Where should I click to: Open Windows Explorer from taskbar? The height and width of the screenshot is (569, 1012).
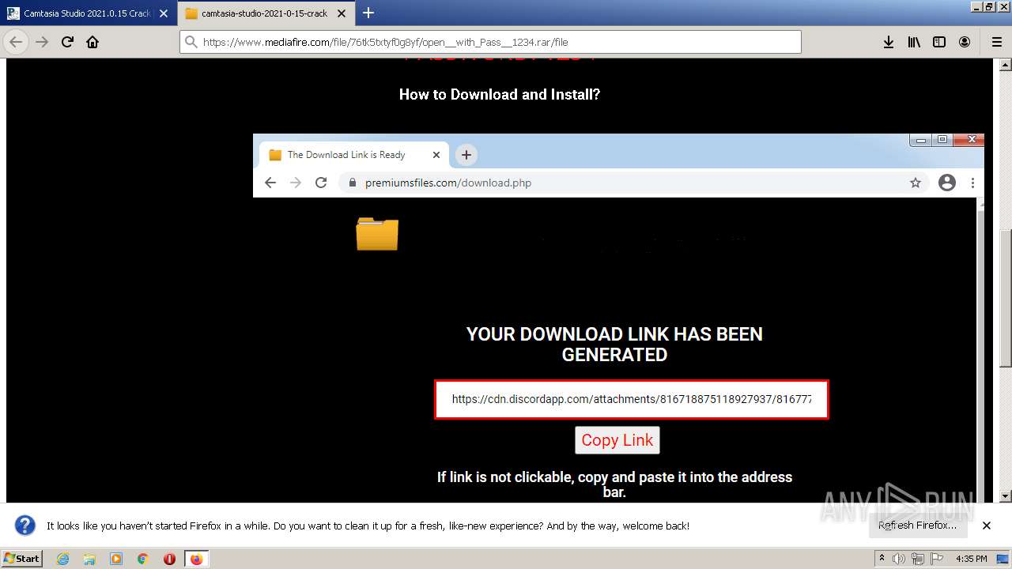89,559
